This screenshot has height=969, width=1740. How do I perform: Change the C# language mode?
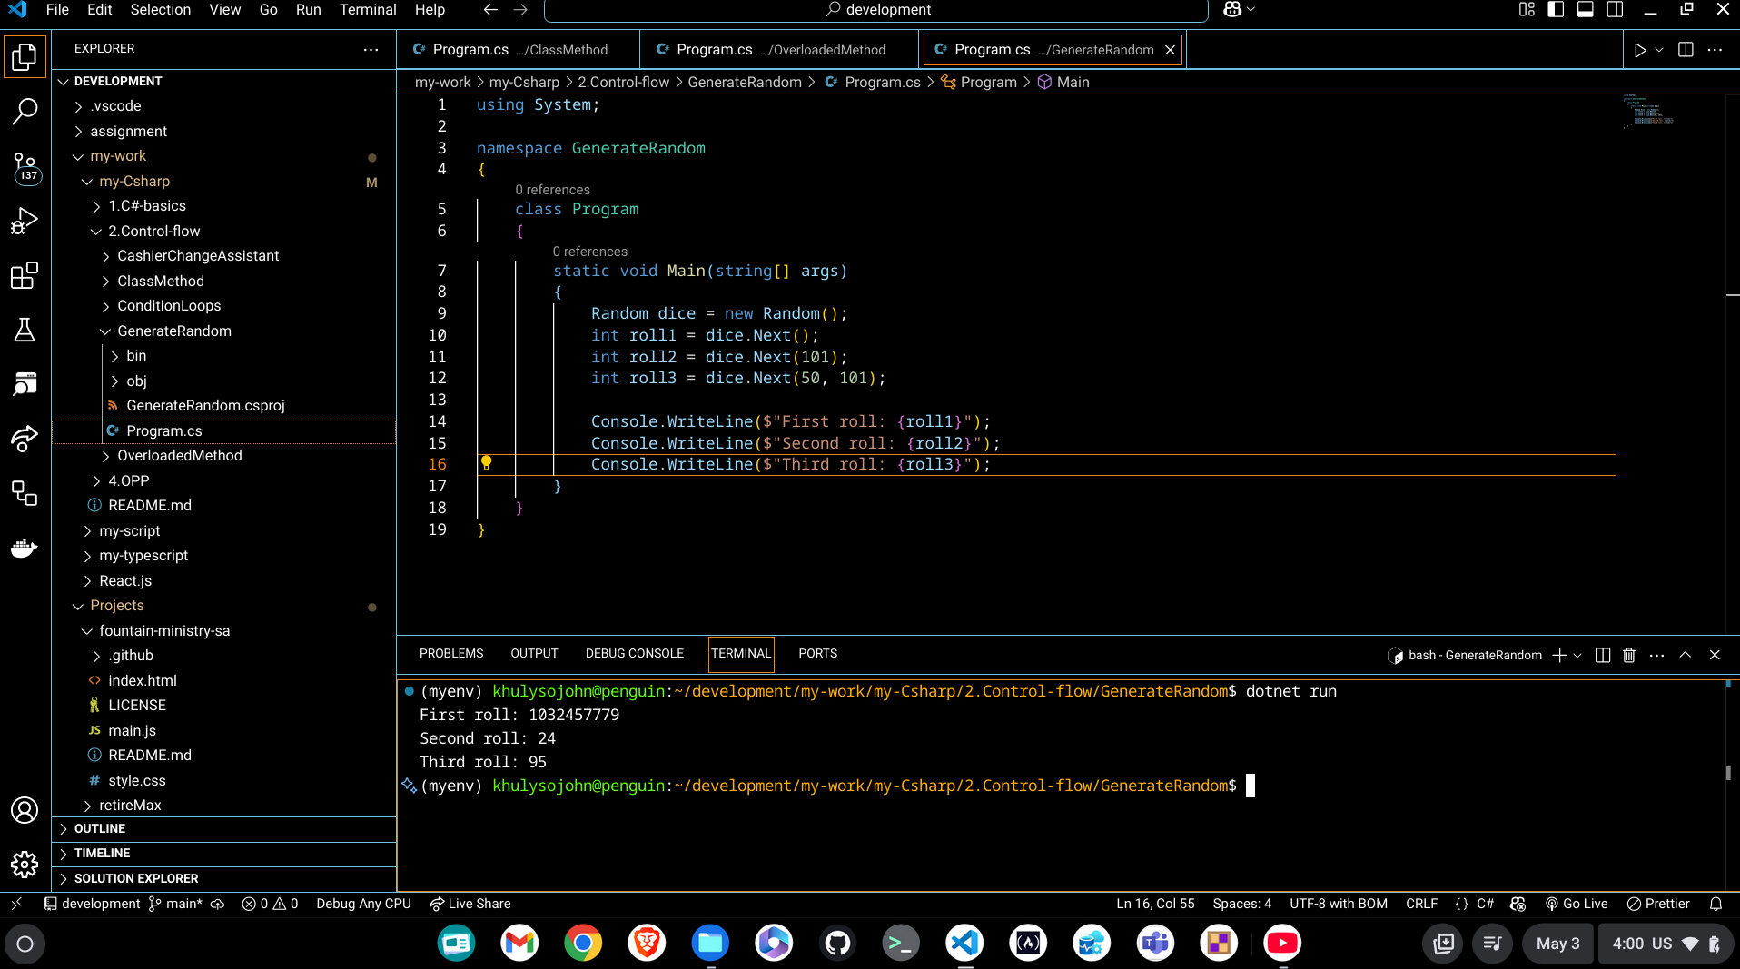(1485, 904)
